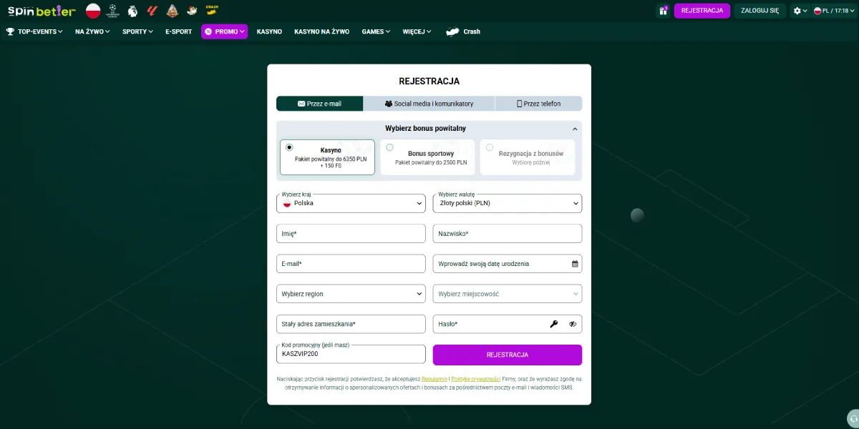Click the phone icon in Przez telefon
Screen dimensions: 859x429
[520, 104]
